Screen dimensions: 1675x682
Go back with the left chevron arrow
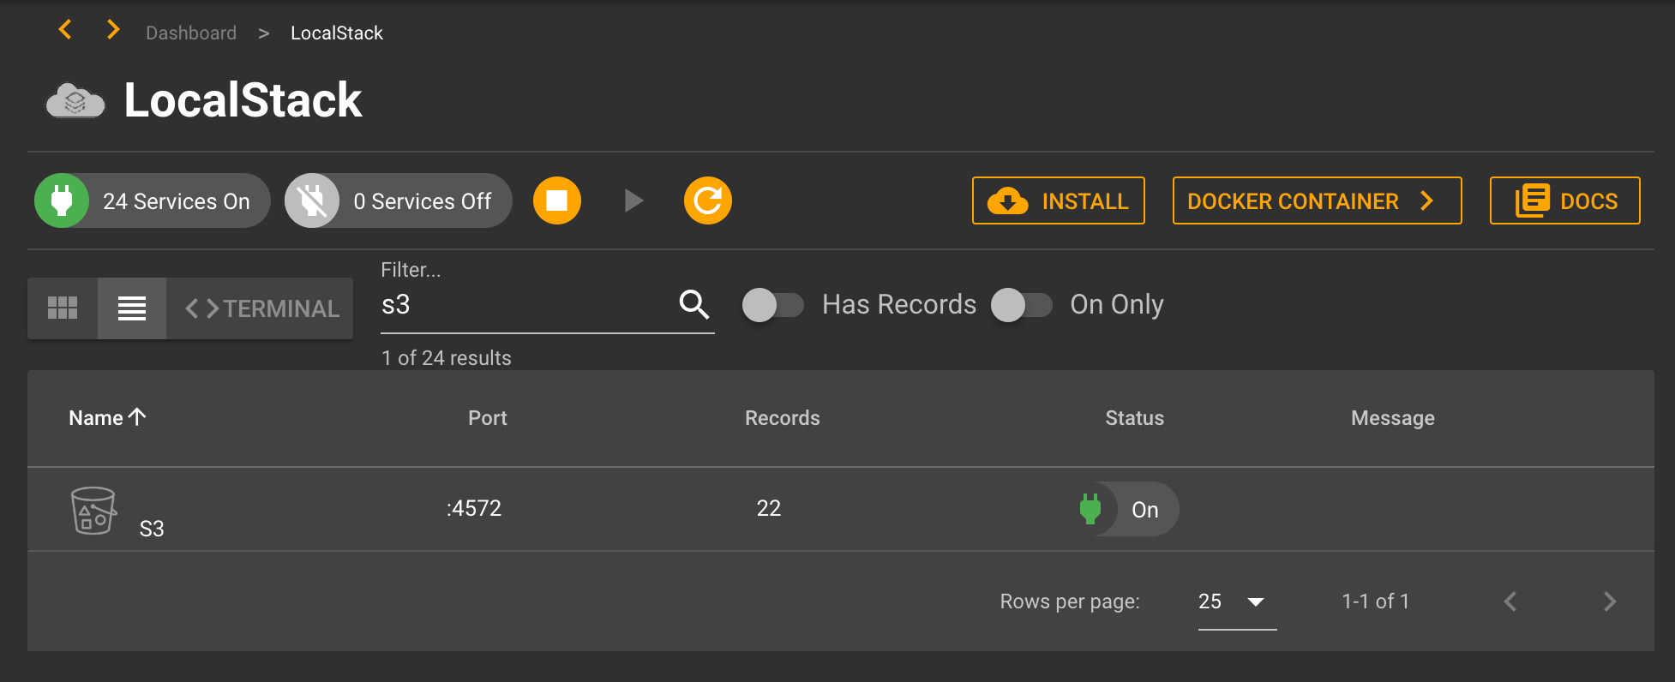coord(65,30)
